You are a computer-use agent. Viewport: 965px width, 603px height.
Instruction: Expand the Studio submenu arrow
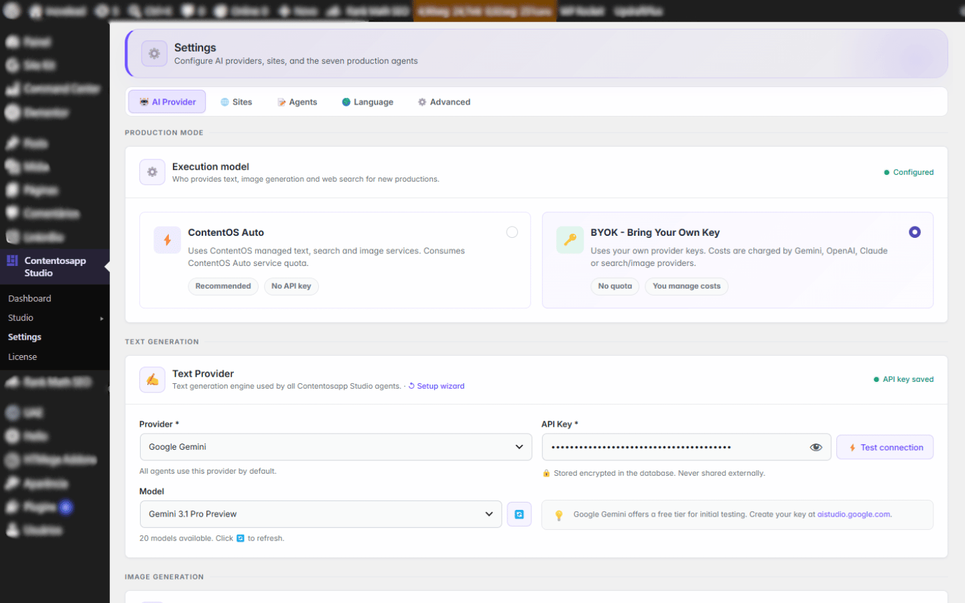pos(102,318)
